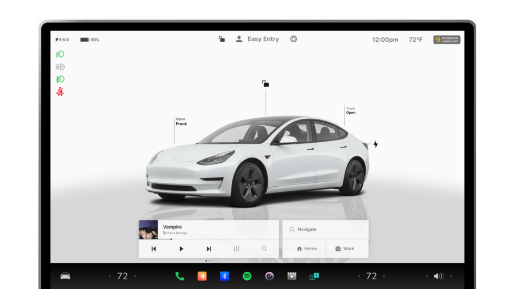Tap the Vampire album art thumbnail
The width and height of the screenshot is (515, 289).
[148, 230]
